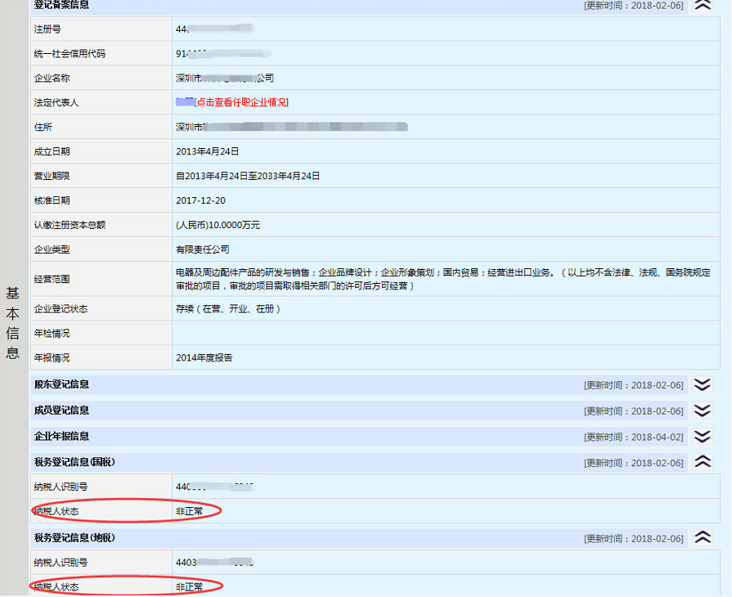Click the 企业名称 label

coord(52,79)
